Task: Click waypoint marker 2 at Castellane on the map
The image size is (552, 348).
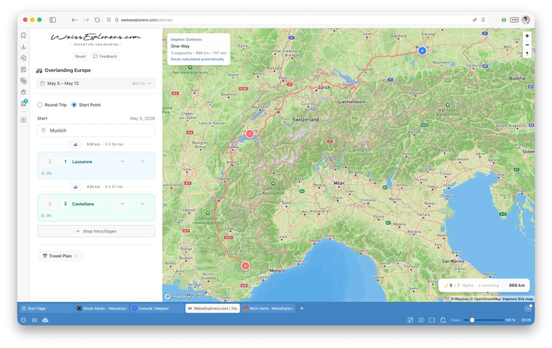Action: coord(246,266)
